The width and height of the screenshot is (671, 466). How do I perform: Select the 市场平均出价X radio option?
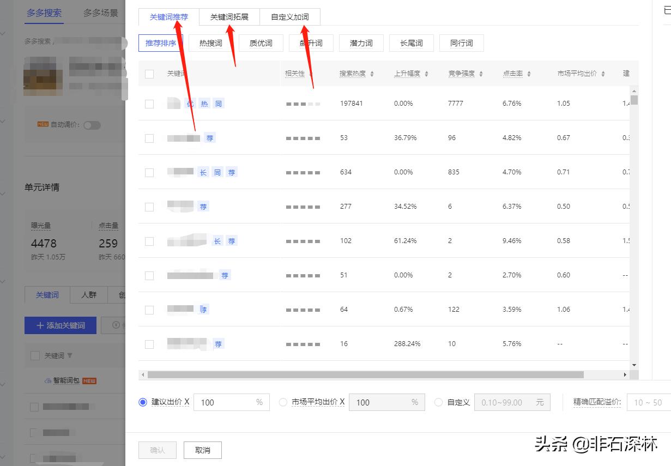pos(283,402)
